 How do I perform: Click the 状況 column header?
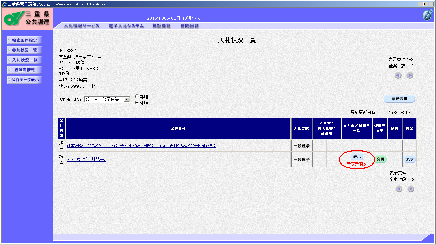[x=409, y=128]
